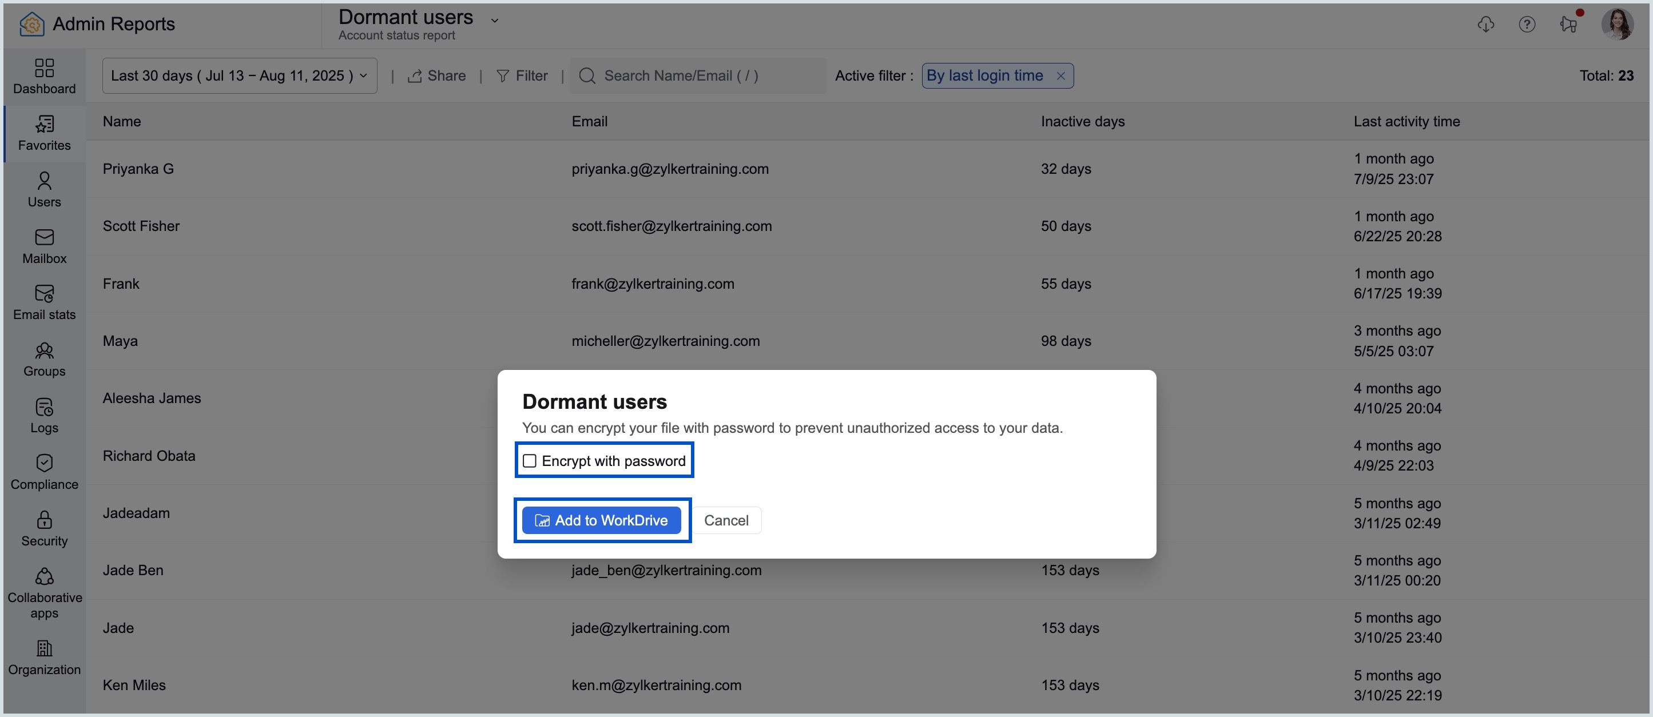Open the Dashboard sidebar icon
Viewport: 1653px width, 717px height.
(44, 75)
